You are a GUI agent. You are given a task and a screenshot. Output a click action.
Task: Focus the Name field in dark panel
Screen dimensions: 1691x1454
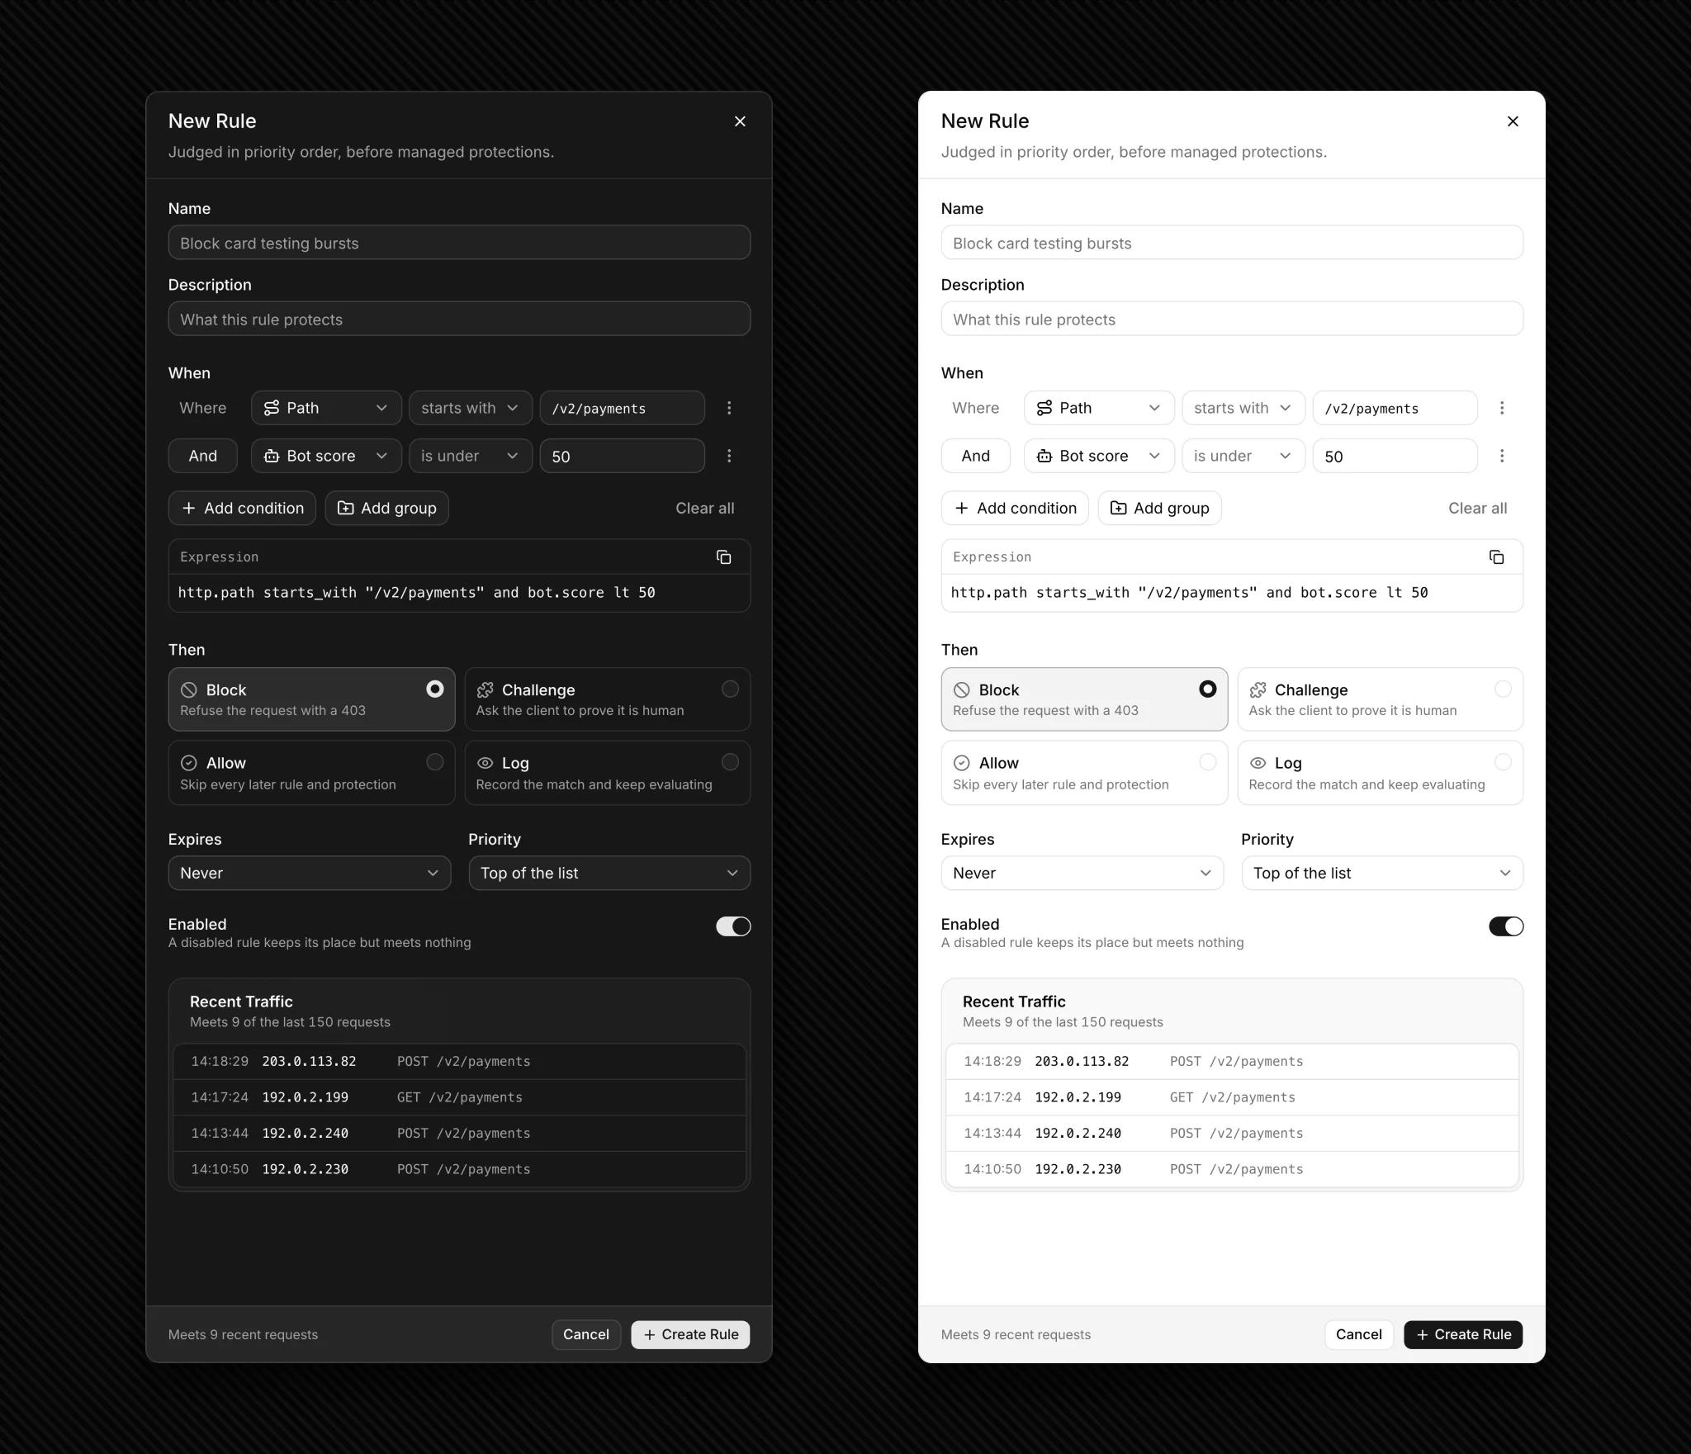point(459,243)
